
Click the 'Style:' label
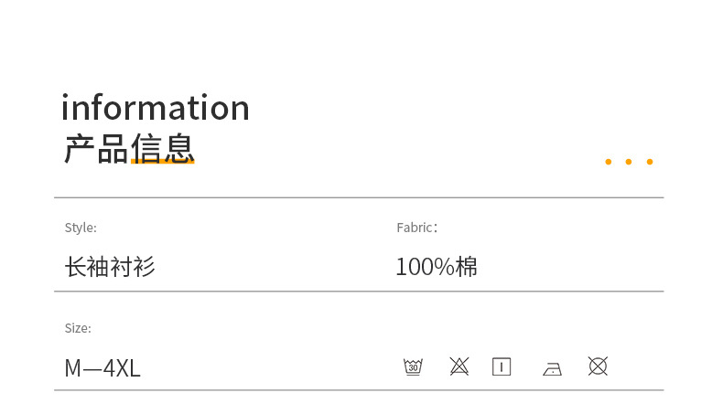coord(81,228)
